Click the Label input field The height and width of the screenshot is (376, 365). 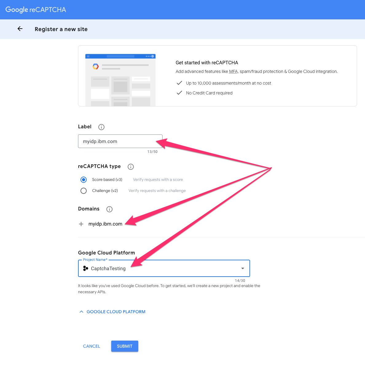(x=120, y=141)
